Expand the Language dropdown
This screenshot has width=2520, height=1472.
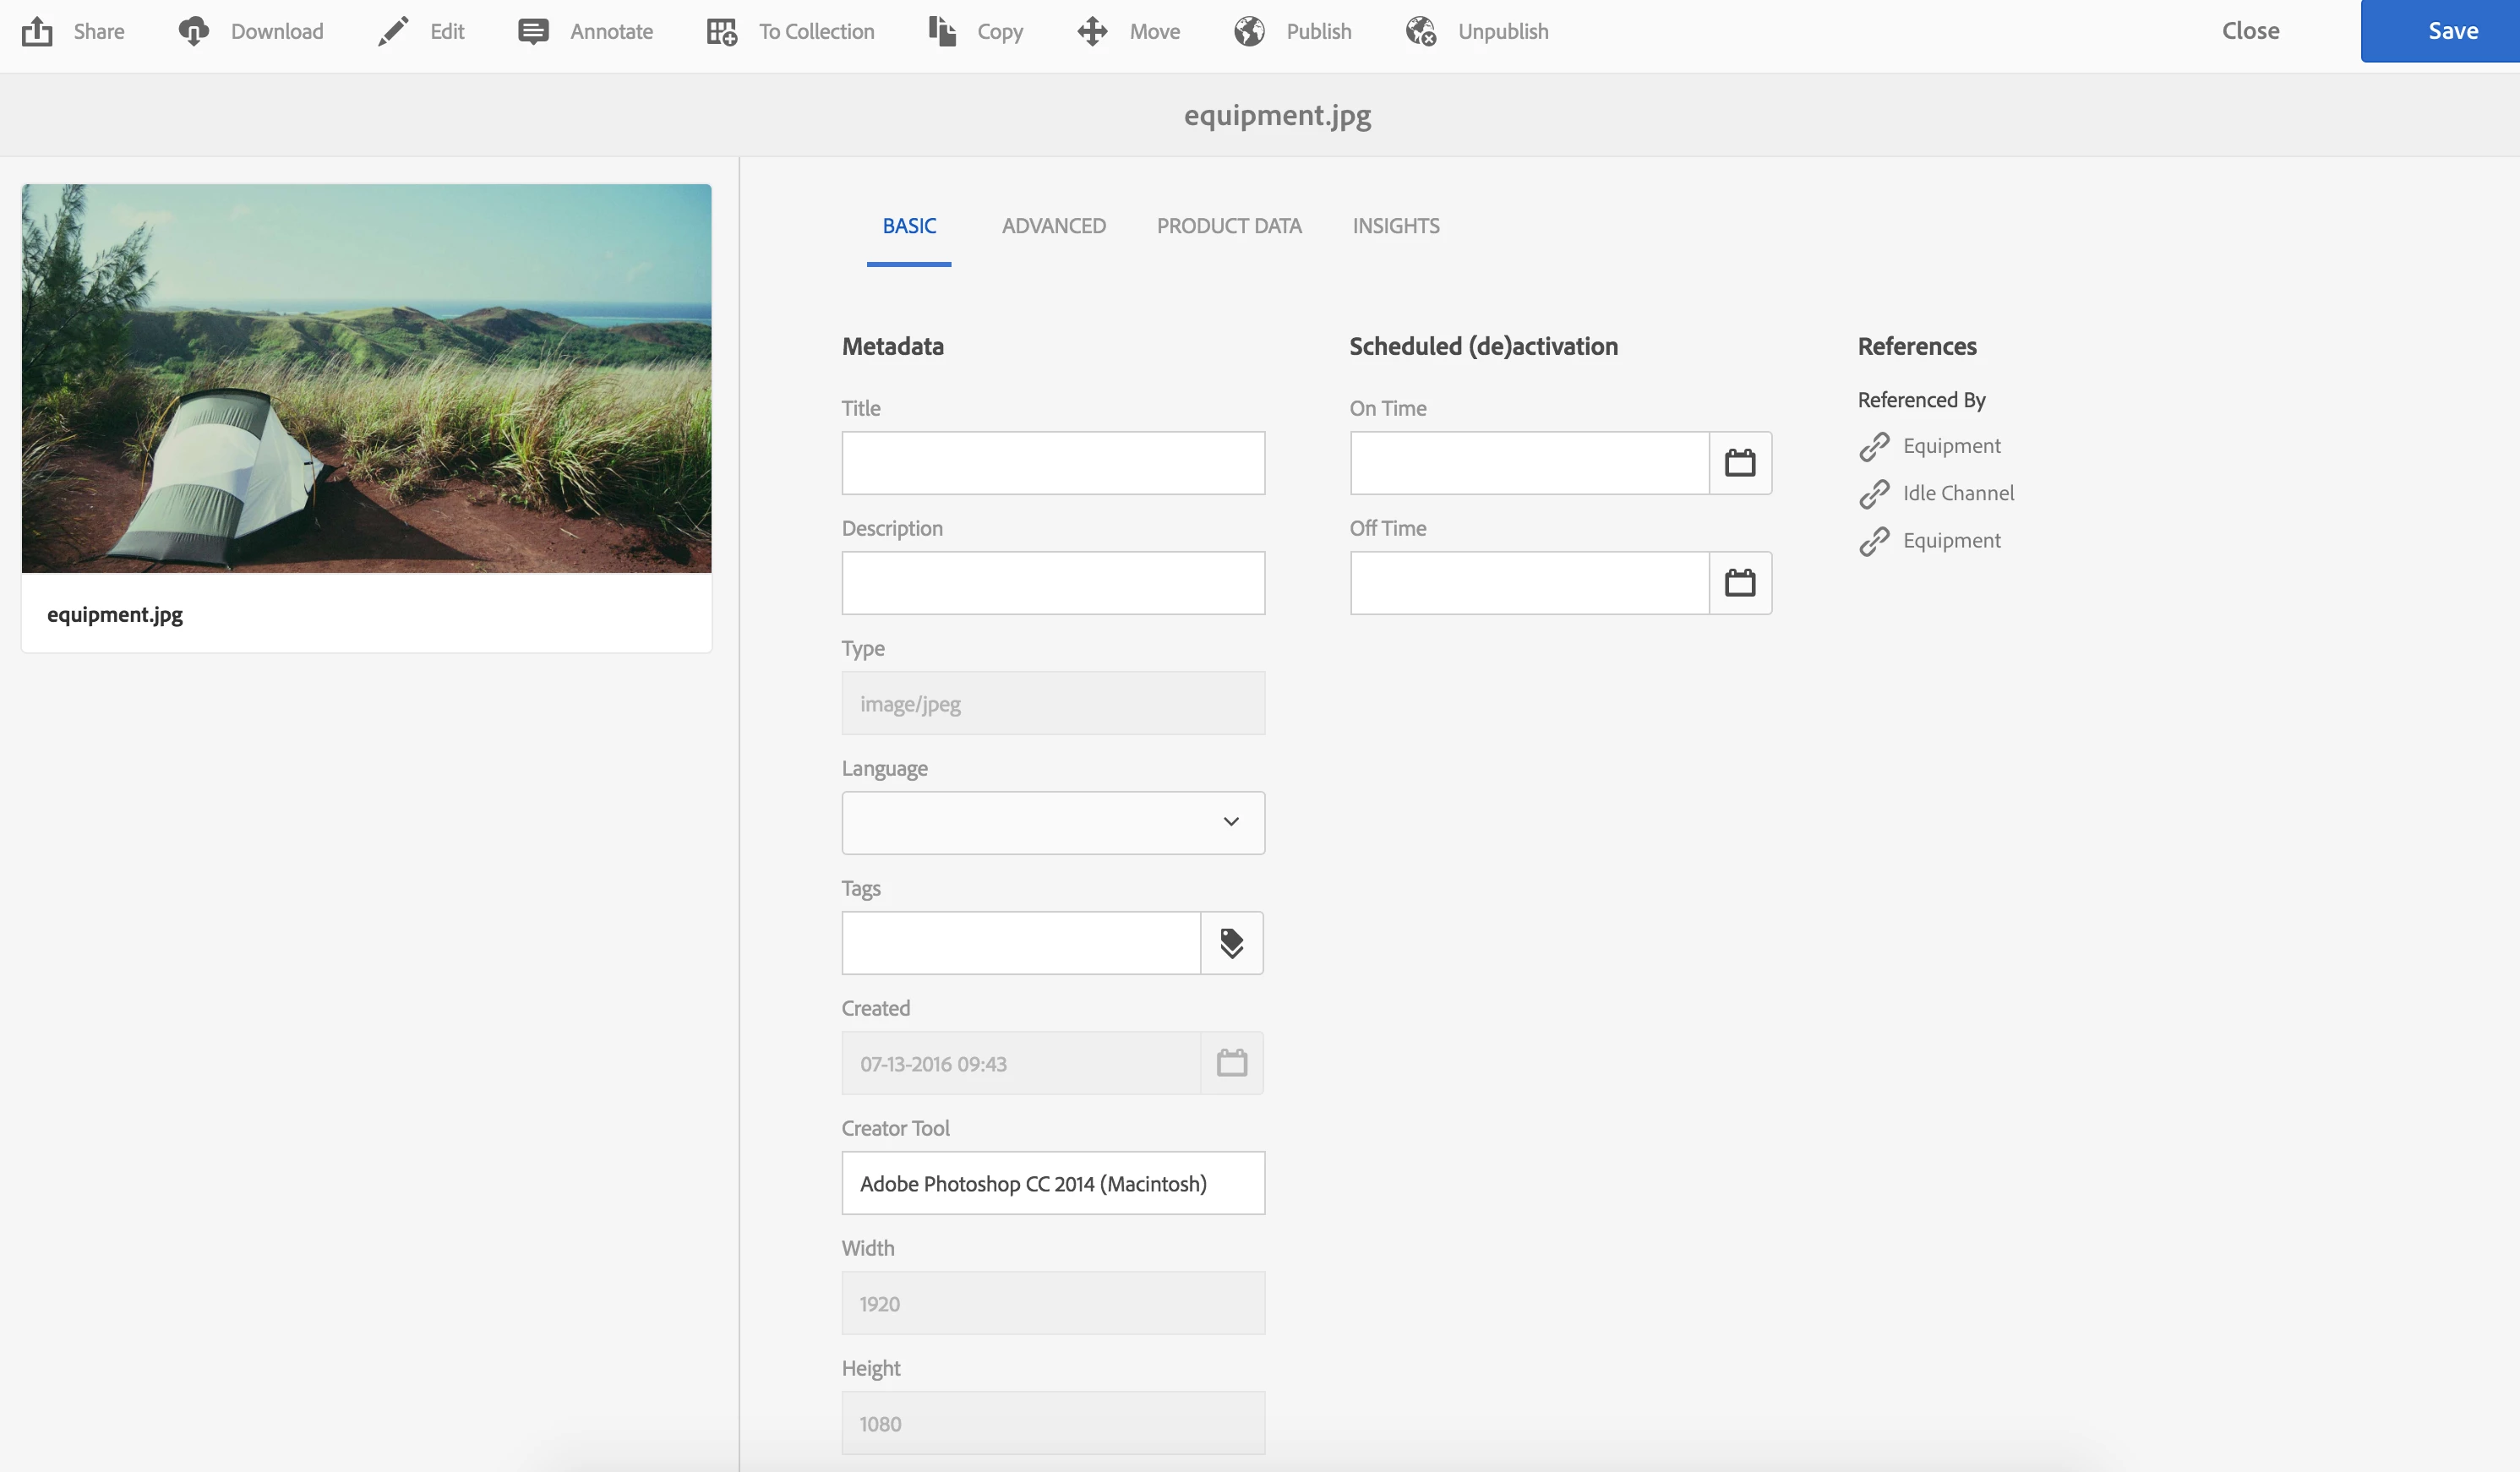(x=1052, y=822)
